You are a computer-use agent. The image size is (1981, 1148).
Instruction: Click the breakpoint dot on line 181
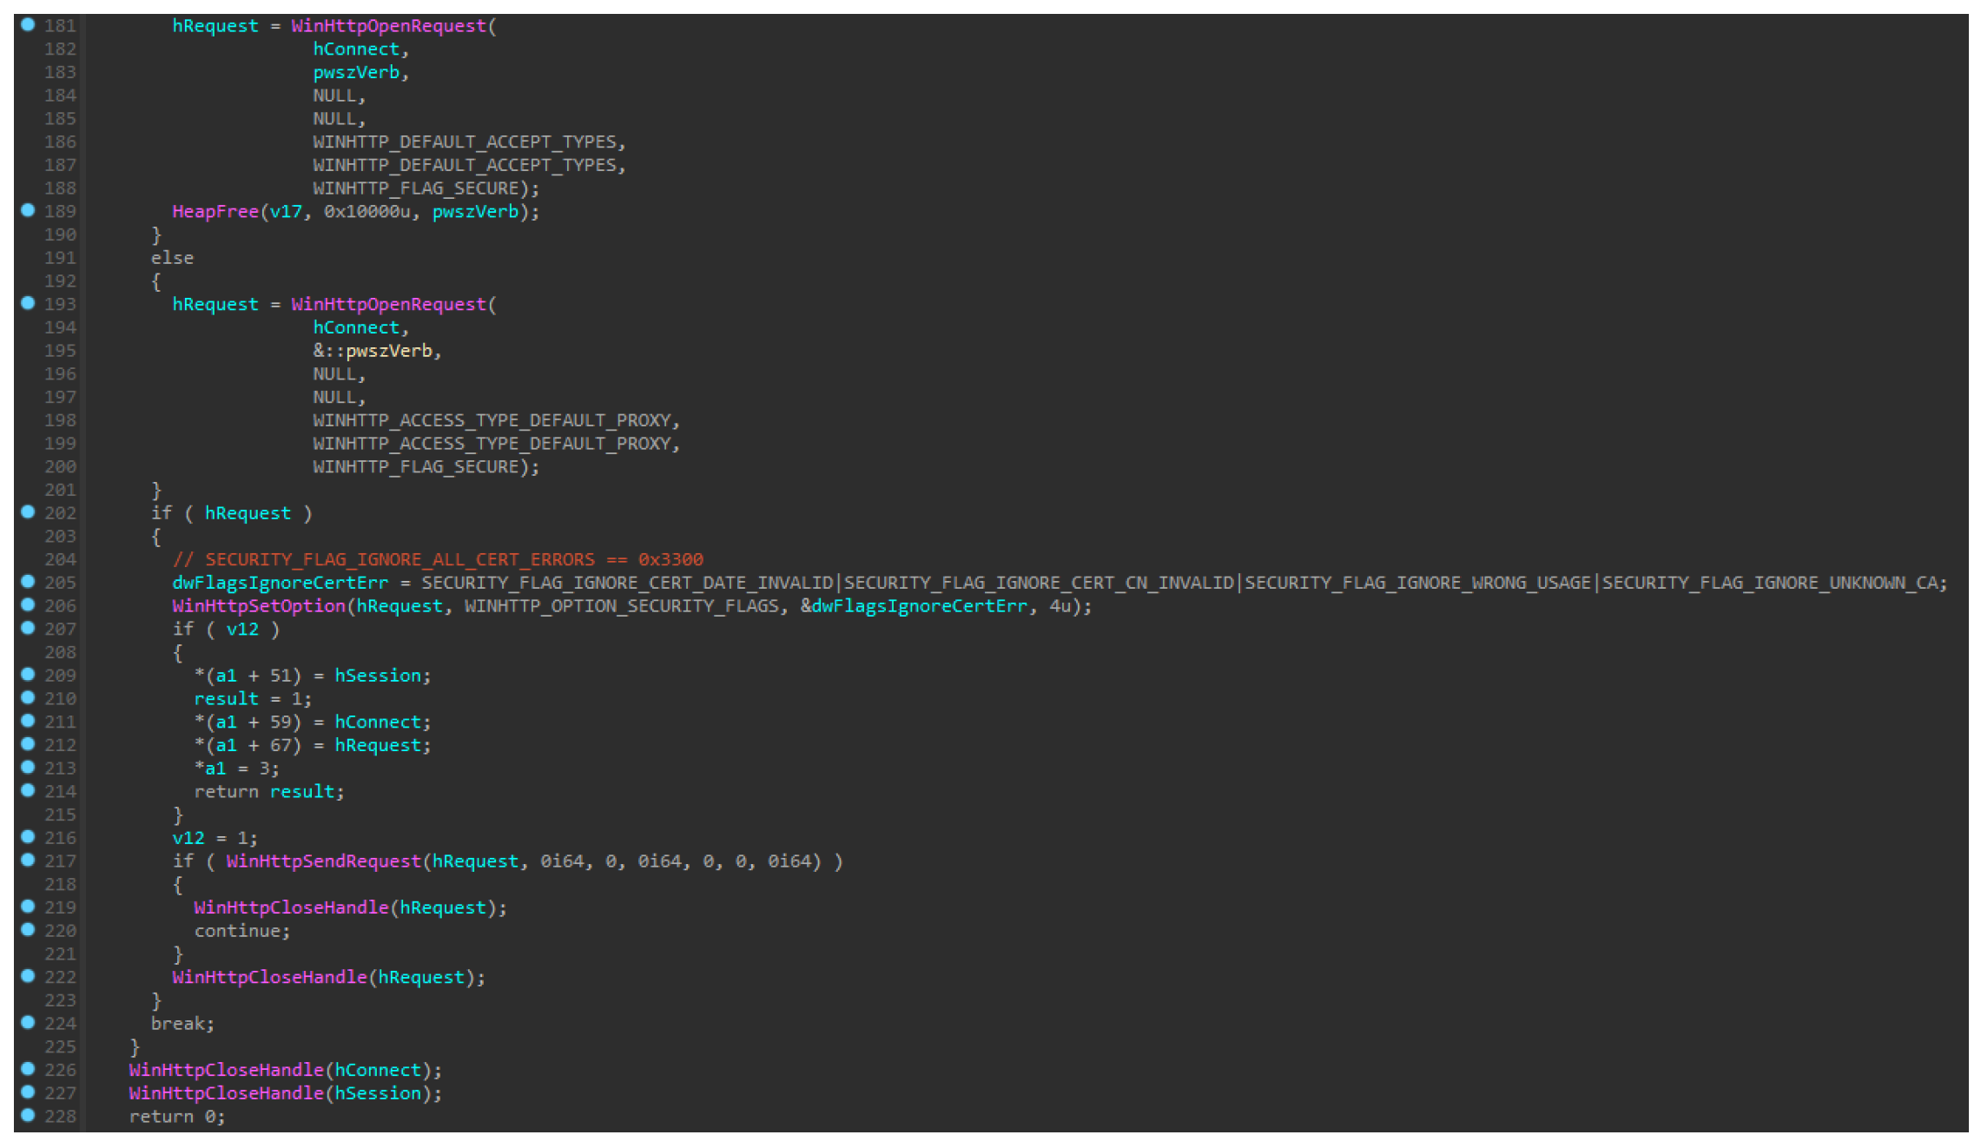click(28, 24)
